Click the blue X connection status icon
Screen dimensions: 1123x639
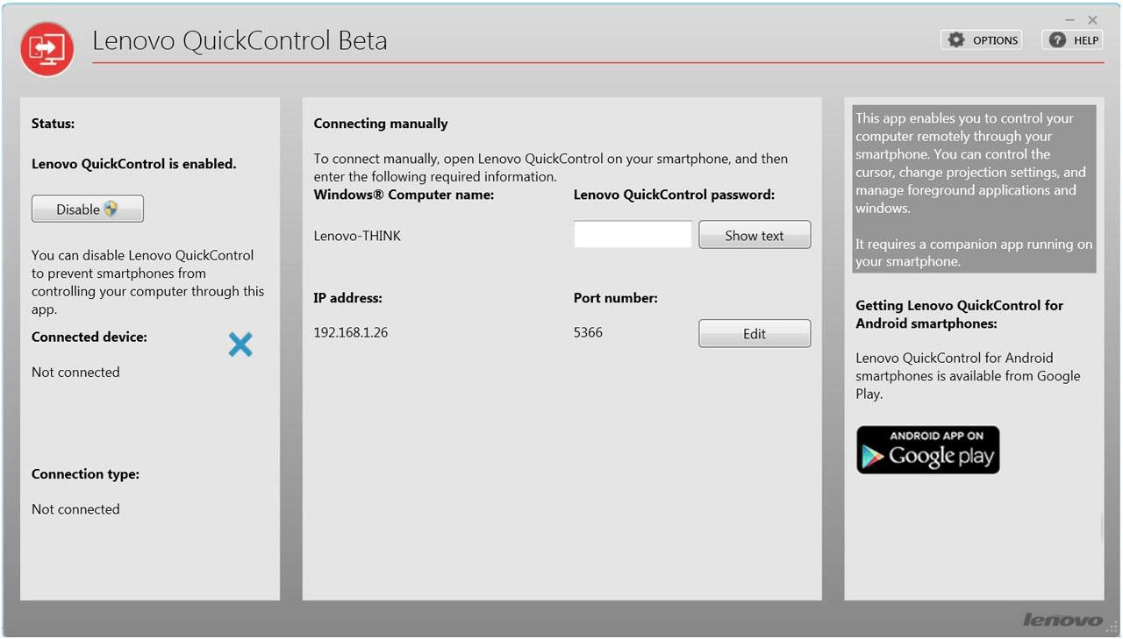[240, 344]
